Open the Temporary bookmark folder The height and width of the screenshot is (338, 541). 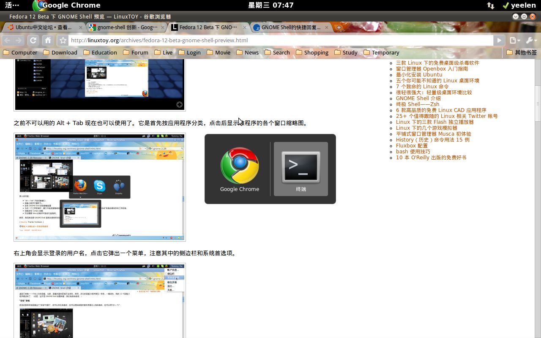381,52
